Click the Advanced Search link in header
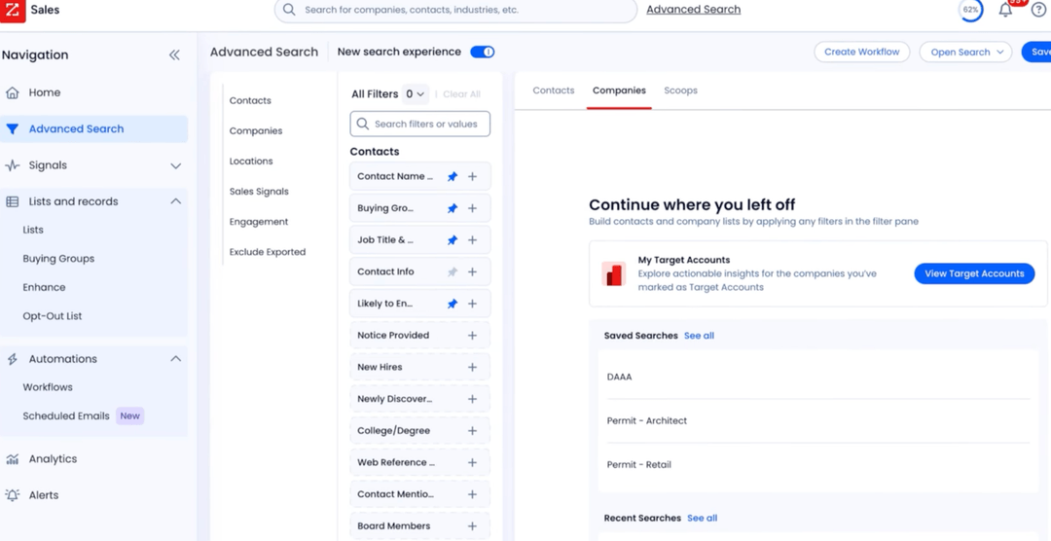The width and height of the screenshot is (1051, 541). [694, 10]
